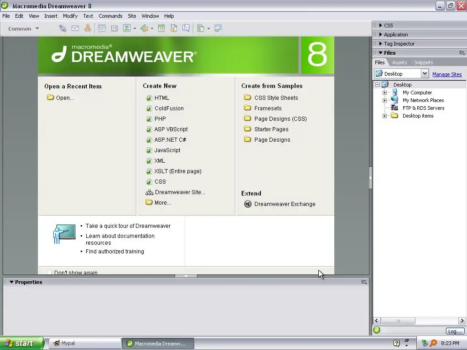Screen dimensions: 467x350
Task: Click the Date icon in the Insert bar
Action: (x=161, y=28)
